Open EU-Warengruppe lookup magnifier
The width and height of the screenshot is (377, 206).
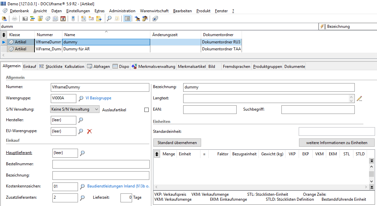coord(81,131)
